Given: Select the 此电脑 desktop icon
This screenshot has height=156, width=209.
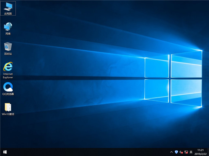Looking at the screenshot, I should 8,8.
